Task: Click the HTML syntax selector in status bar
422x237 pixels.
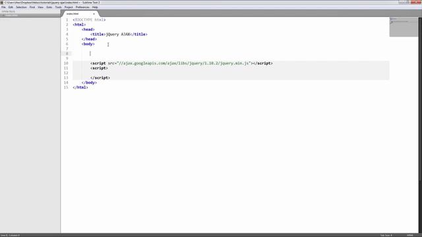Action: point(410,236)
